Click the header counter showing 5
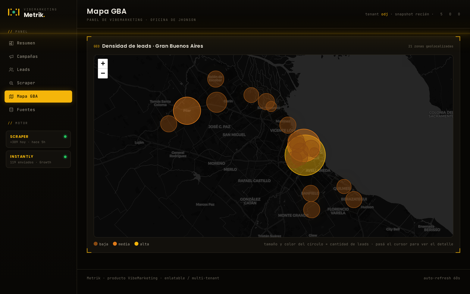The image size is (470, 294). pyautogui.click(x=441, y=14)
